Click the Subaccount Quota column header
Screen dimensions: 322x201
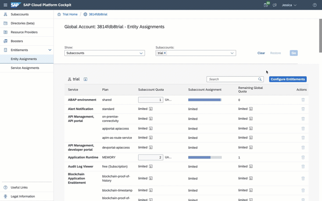point(151,90)
